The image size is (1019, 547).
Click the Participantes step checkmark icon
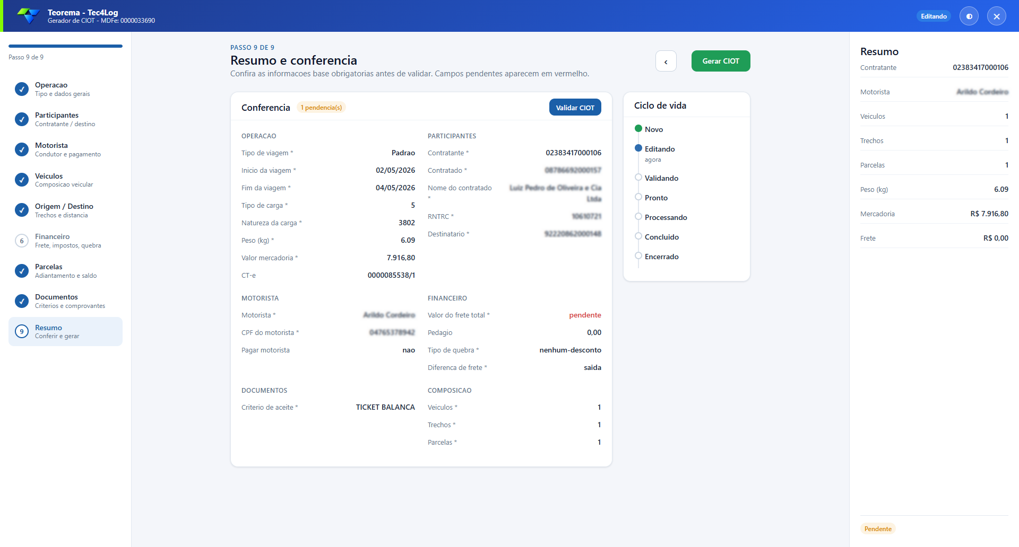[x=22, y=119]
